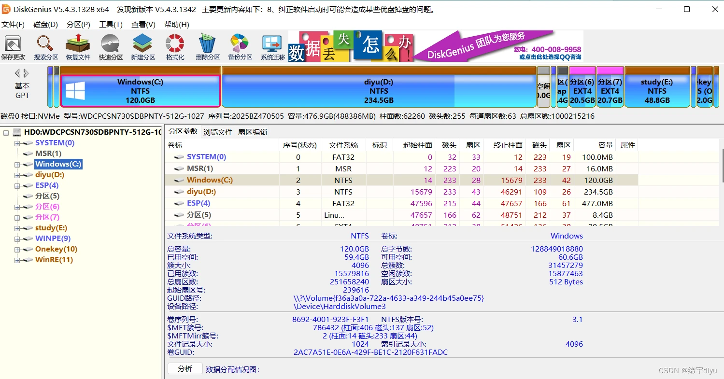Select 分区(5) in the left tree
Screen dimensions: 724x379
pos(47,196)
